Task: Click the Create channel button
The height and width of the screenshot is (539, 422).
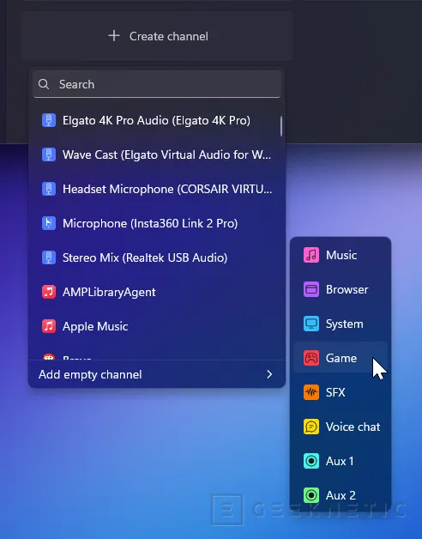Action: point(157,36)
